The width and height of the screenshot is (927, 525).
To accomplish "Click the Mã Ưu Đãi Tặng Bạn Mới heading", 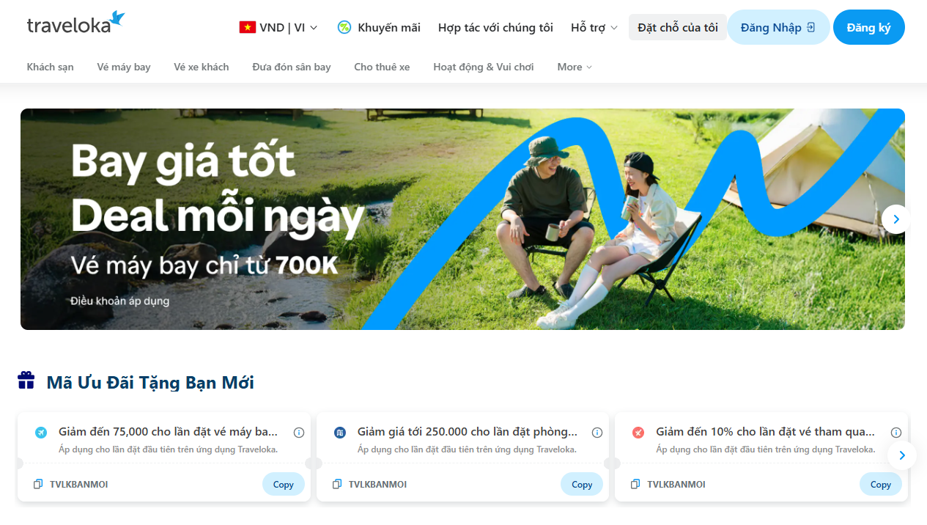I will pos(150,382).
